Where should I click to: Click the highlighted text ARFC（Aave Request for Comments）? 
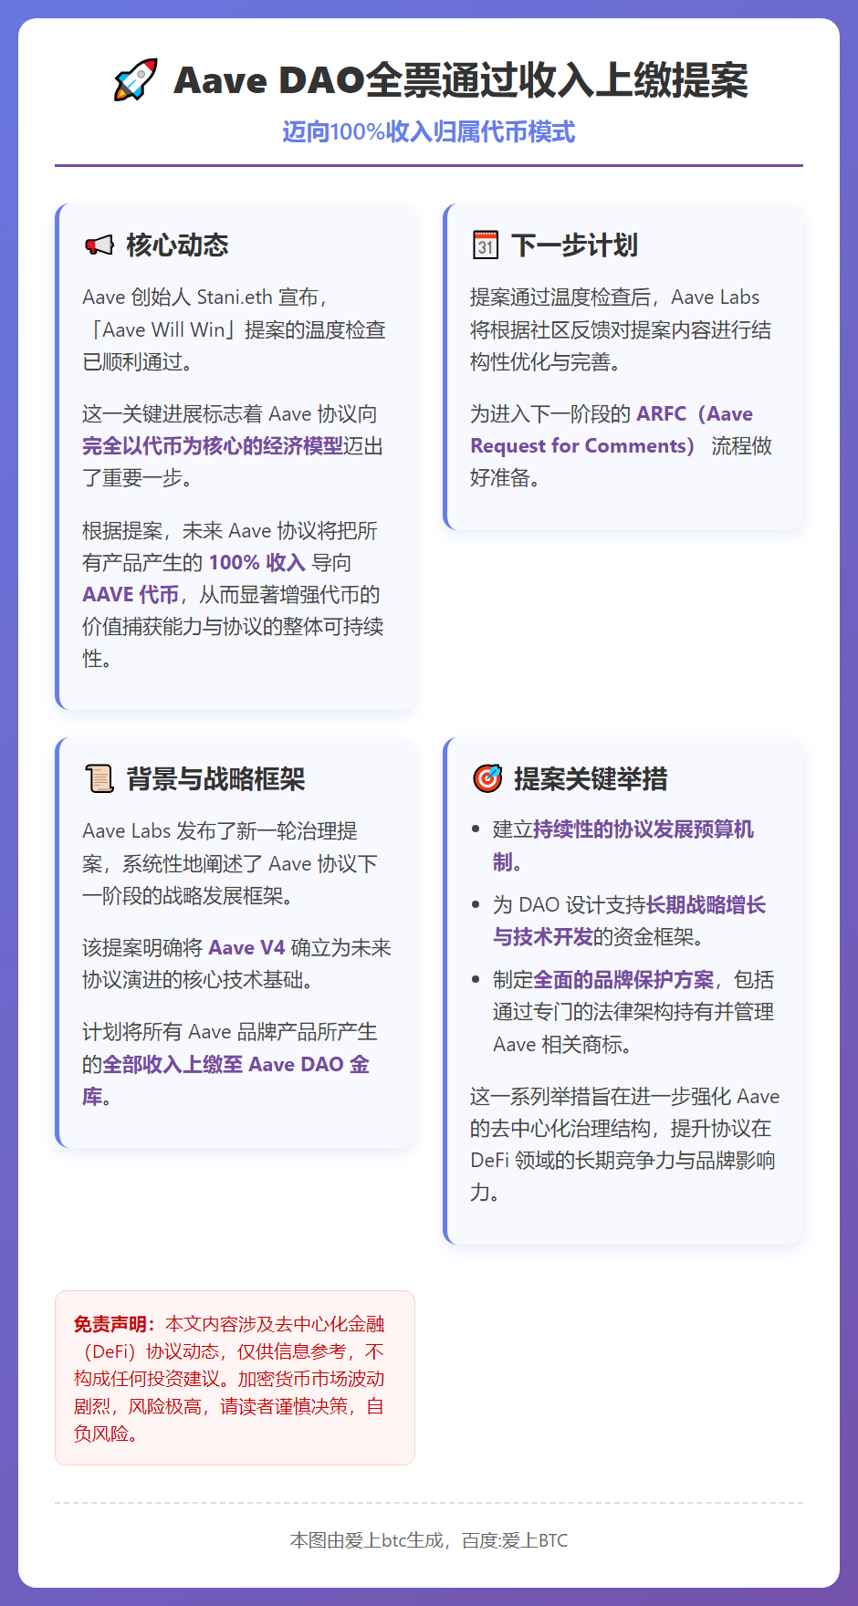pos(612,430)
